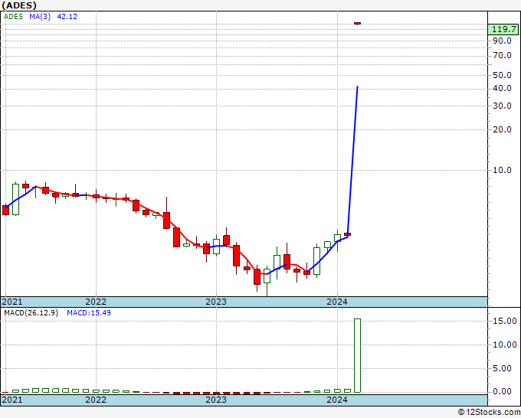Click the 119.7 current price tag

503,29
